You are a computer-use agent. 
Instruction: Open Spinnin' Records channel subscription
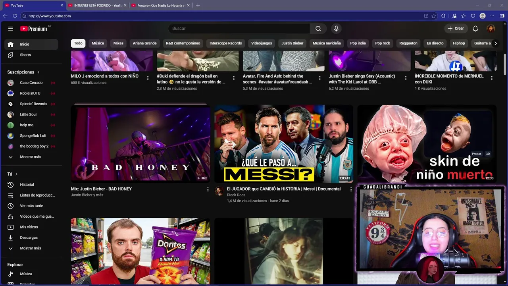(32, 104)
